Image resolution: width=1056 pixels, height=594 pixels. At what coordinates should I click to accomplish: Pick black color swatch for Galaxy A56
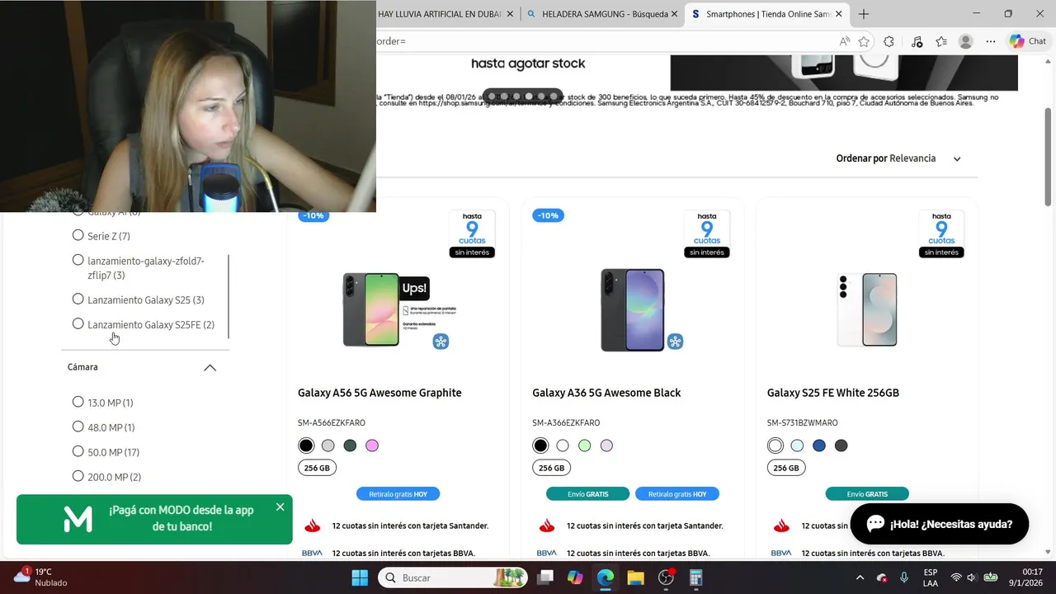(306, 445)
